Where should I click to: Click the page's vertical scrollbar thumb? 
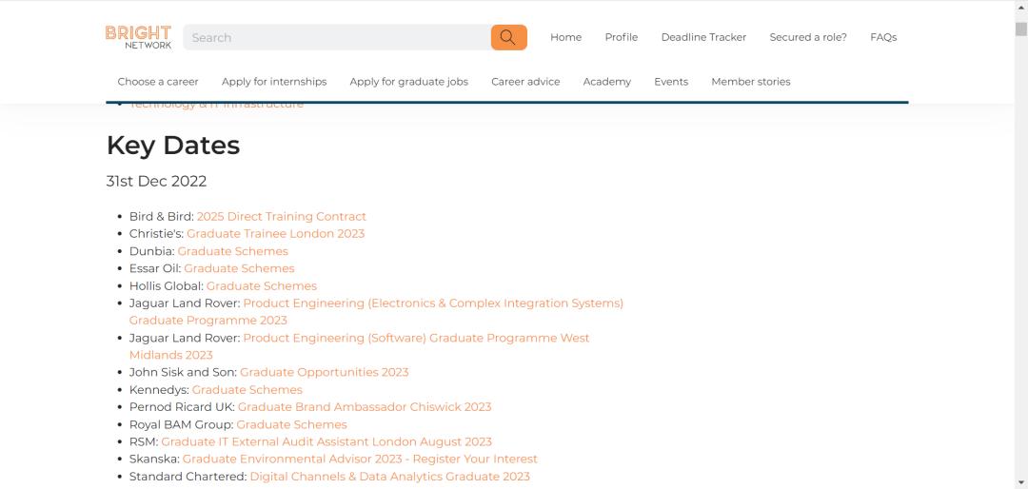[1020, 29]
